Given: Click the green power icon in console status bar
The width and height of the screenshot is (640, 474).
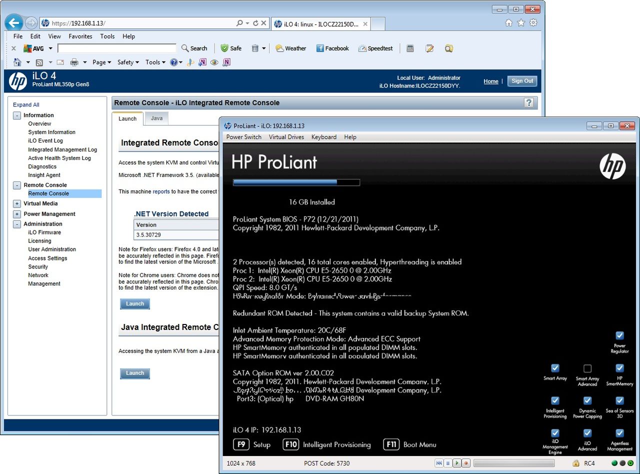Looking at the screenshot, I should [x=630, y=463].
